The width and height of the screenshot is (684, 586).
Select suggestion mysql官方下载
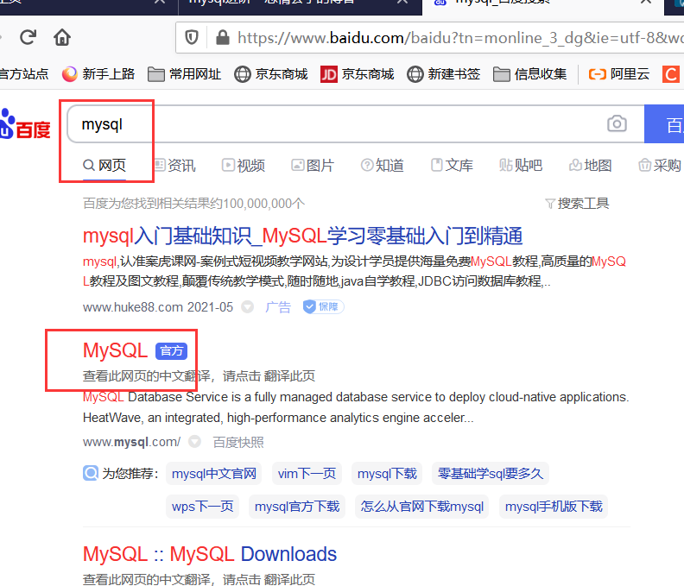tap(297, 507)
